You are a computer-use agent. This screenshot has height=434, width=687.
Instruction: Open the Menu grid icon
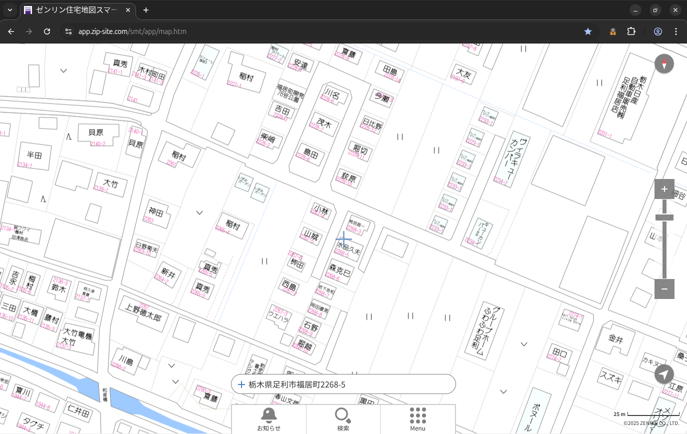tap(417, 418)
